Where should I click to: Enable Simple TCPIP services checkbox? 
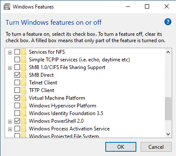pos(17,60)
